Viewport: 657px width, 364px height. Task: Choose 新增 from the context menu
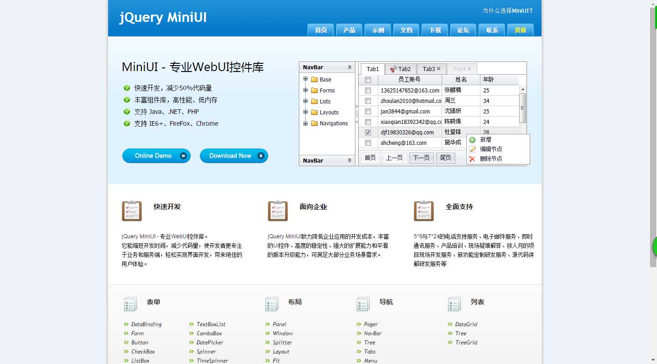pyautogui.click(x=498, y=139)
